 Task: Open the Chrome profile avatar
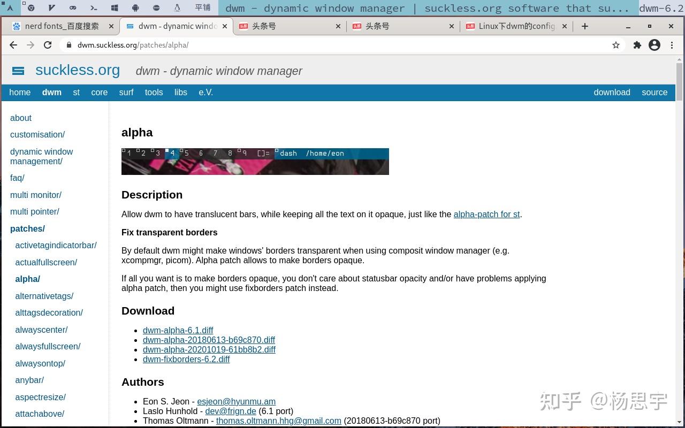tap(654, 45)
